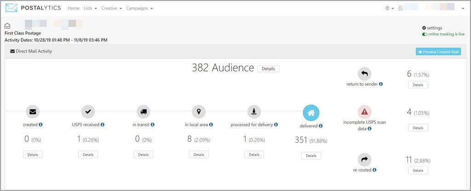
Task: Click the in transit truck icon
Action: coord(144,112)
